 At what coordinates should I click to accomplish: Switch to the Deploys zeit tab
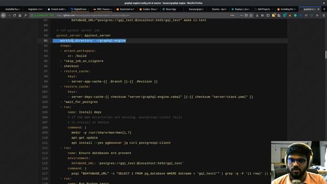pos(241,9)
